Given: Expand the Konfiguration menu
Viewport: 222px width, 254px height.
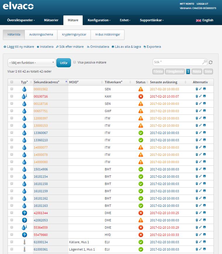Looking at the screenshot, I should [x=99, y=20].
